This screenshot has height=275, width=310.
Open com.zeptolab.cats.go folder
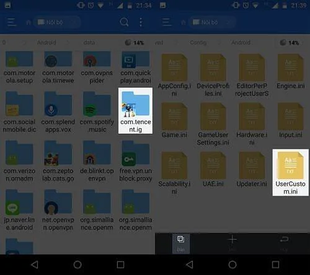coord(58,161)
